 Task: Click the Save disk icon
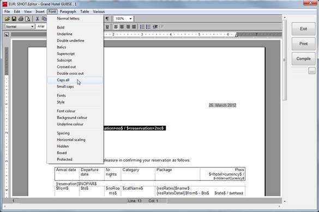tap(14, 19)
